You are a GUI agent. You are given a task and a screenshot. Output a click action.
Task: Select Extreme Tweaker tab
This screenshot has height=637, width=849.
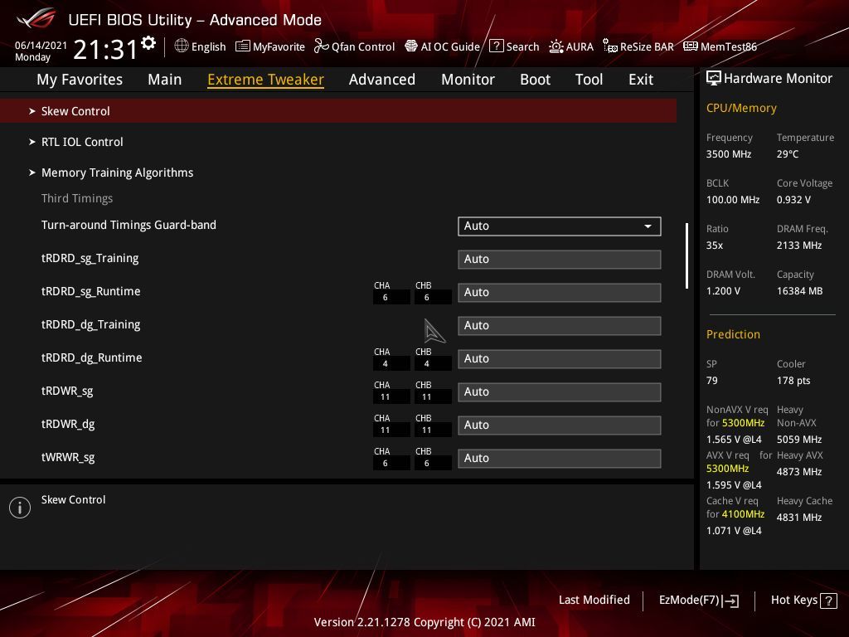[x=266, y=80]
